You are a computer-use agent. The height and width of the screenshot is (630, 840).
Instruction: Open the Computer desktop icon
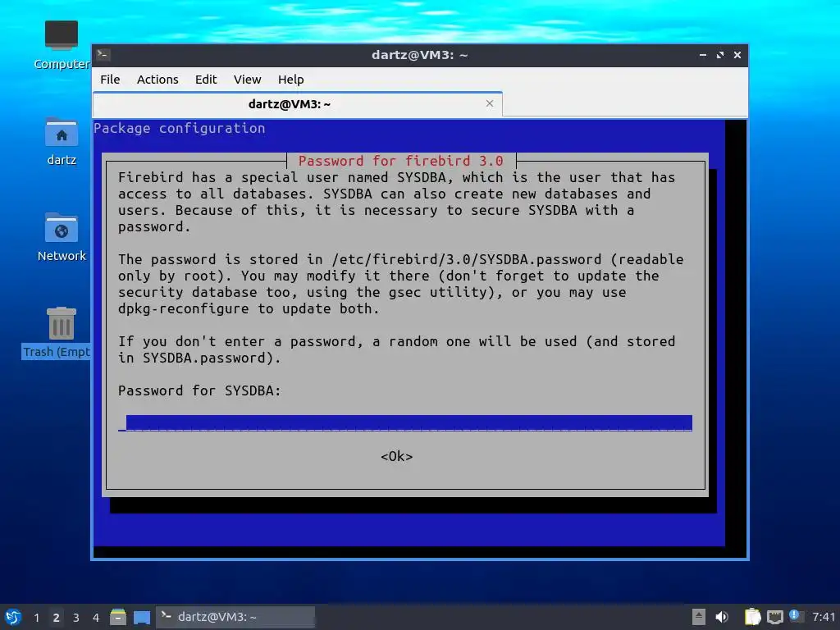pos(61,45)
